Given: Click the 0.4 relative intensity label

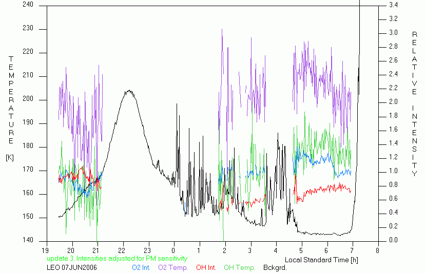Looking at the screenshot, I should point(393,213).
